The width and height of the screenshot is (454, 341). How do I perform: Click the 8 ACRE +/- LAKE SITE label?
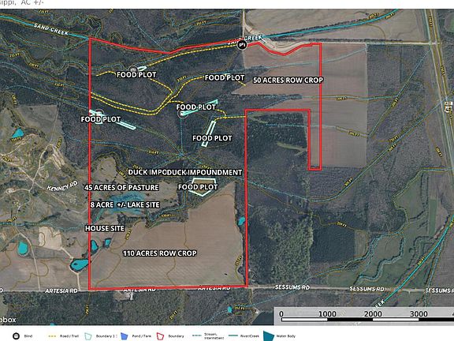[125, 205]
